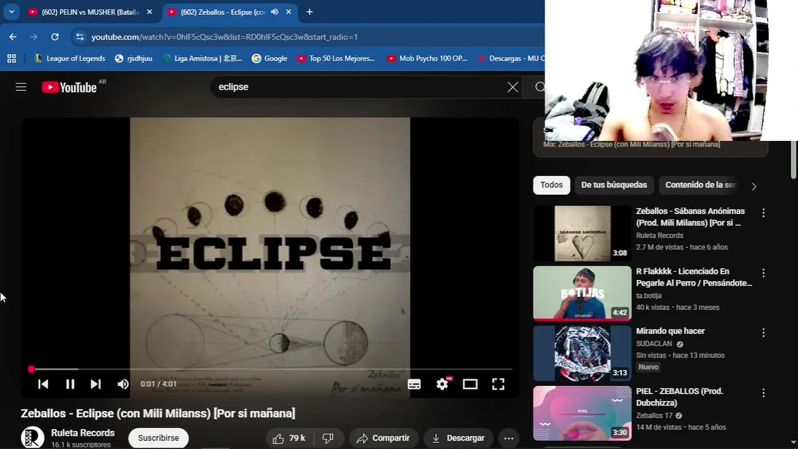This screenshot has width=798, height=449.
Task: Open the YouTube hamburger guide menu
Action: 21,87
